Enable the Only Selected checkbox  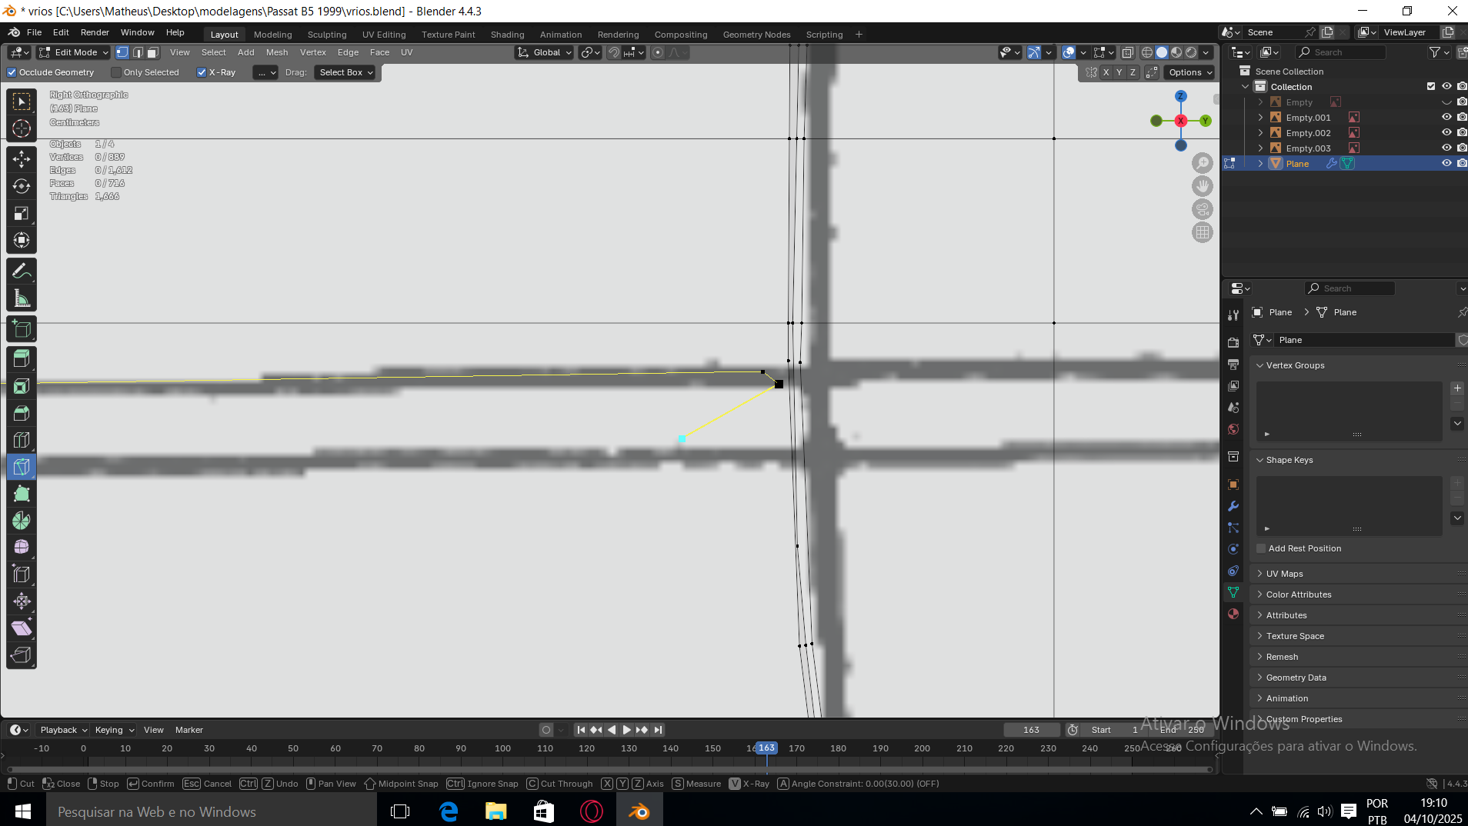116,72
